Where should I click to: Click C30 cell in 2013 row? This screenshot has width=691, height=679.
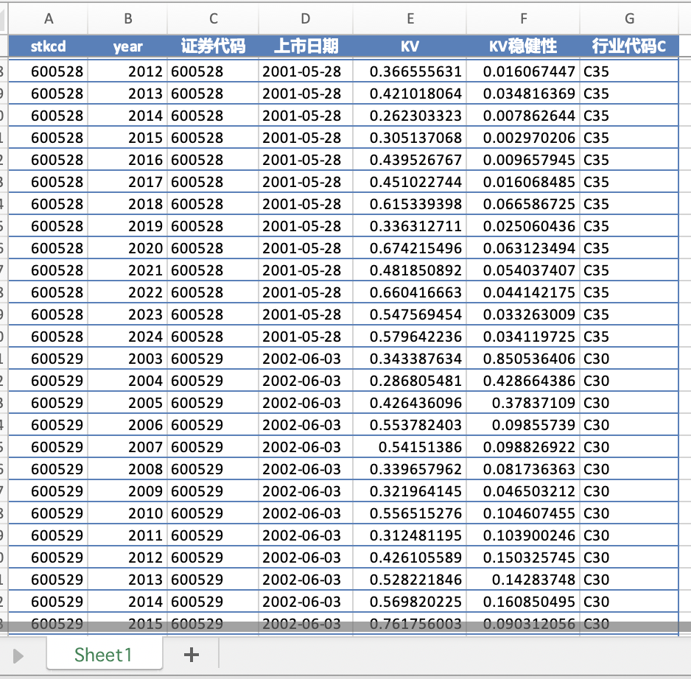click(x=629, y=579)
